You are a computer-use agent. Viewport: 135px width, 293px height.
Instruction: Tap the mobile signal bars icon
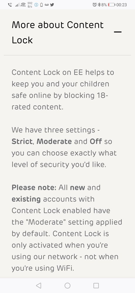[17, 5]
